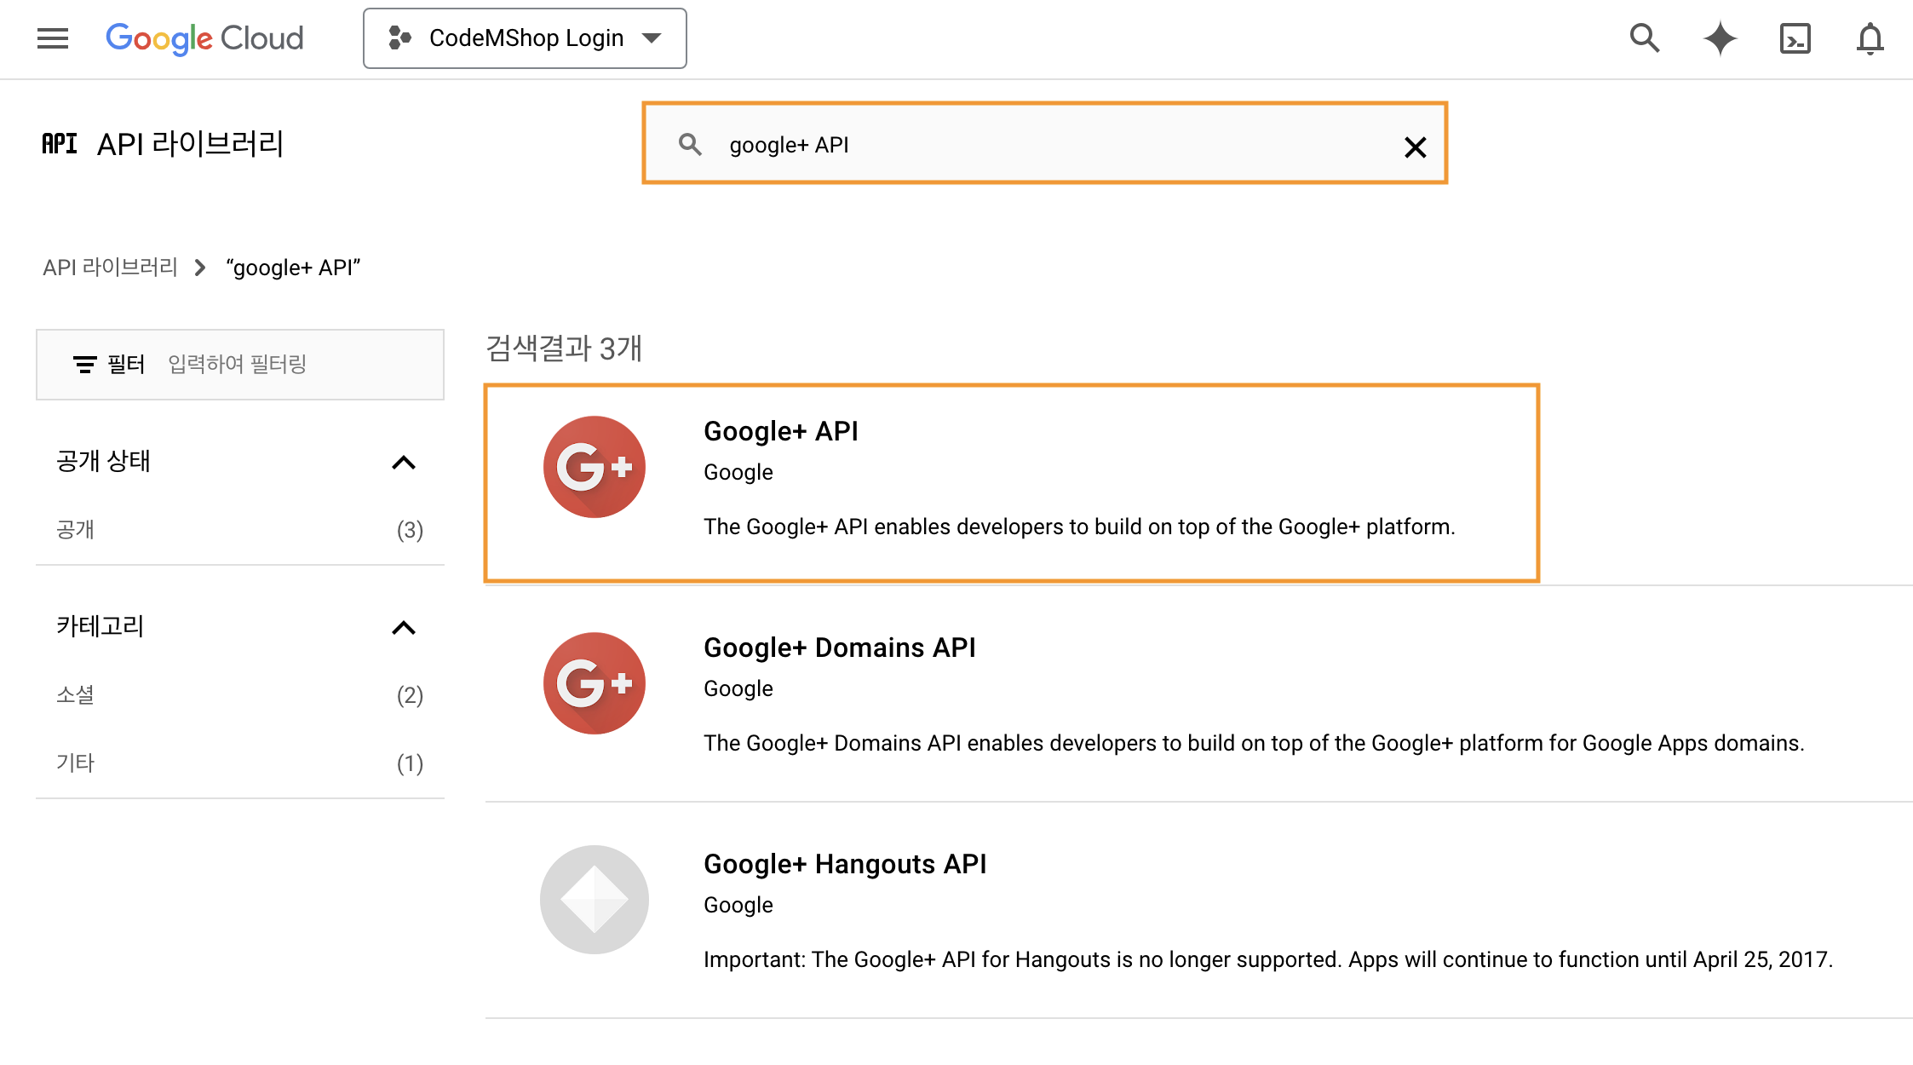The image size is (1913, 1065).
Task: Click the 필터 filter list icon
Action: pos(84,365)
